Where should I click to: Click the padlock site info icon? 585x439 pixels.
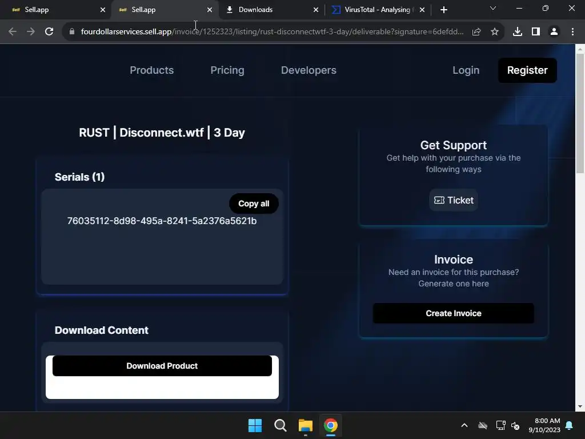(72, 32)
